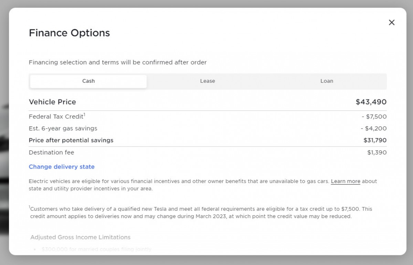413x265 pixels.
Task: Click the Adjusted Gross Income Limitations heading
Action: point(80,238)
